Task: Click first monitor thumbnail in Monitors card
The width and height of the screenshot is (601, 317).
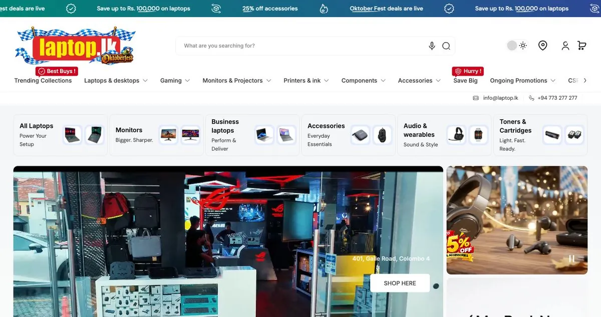Action: 169,135
